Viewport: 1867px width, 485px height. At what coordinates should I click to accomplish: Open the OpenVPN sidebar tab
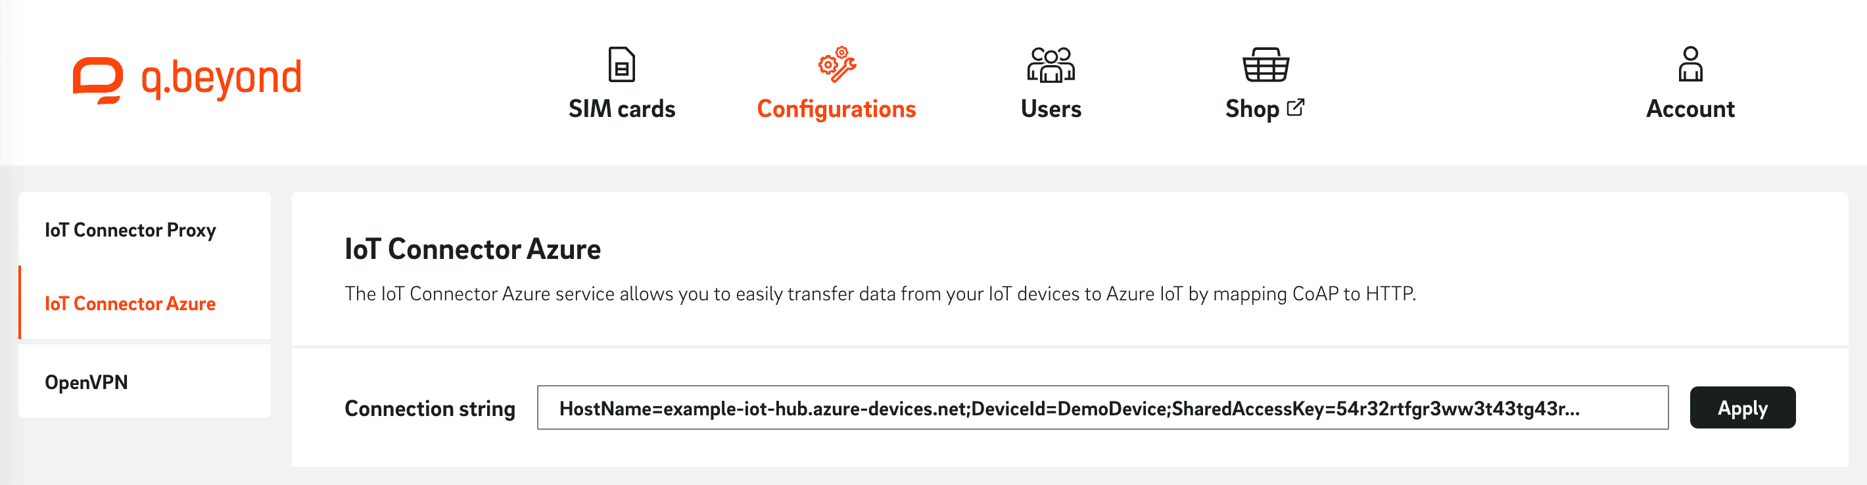point(86,382)
